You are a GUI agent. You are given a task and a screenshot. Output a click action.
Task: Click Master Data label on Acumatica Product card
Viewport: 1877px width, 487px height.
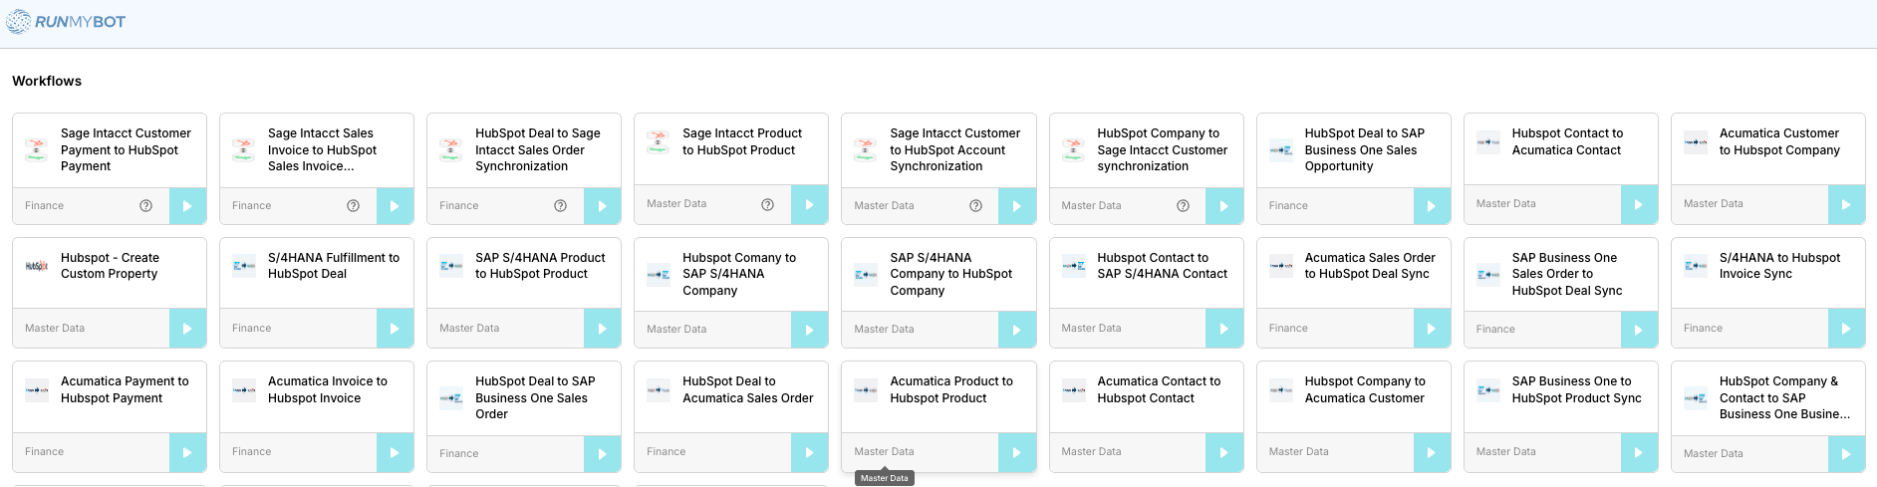pos(884,452)
